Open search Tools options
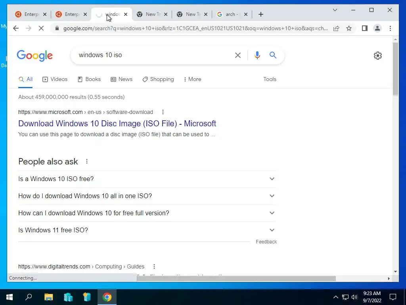The height and width of the screenshot is (305, 406). click(x=270, y=79)
